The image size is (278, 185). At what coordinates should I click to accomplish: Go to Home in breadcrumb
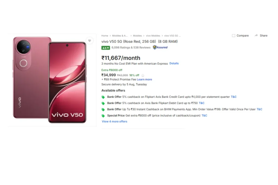pos(105,36)
